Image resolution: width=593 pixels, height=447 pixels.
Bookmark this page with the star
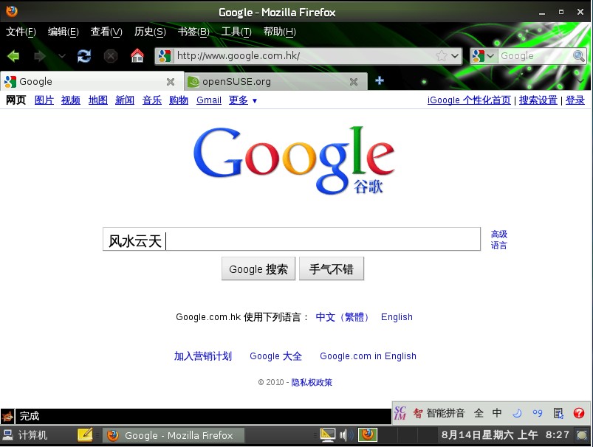[442, 56]
